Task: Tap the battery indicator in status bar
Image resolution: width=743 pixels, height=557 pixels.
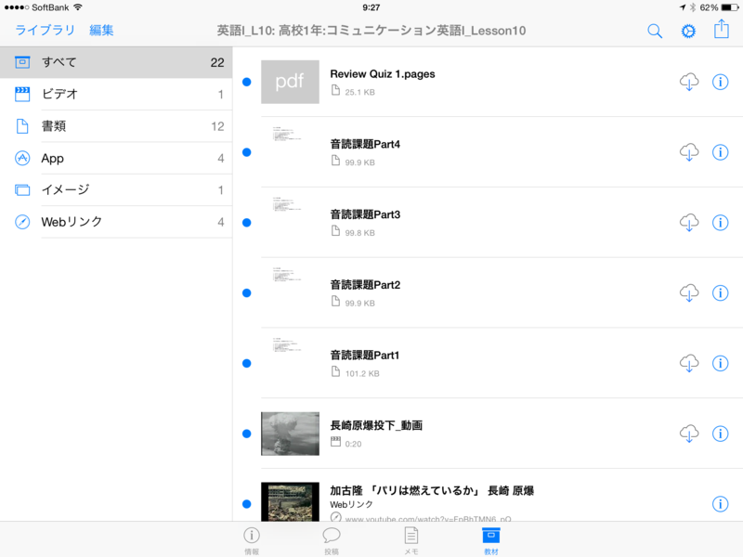Action: [x=730, y=7]
